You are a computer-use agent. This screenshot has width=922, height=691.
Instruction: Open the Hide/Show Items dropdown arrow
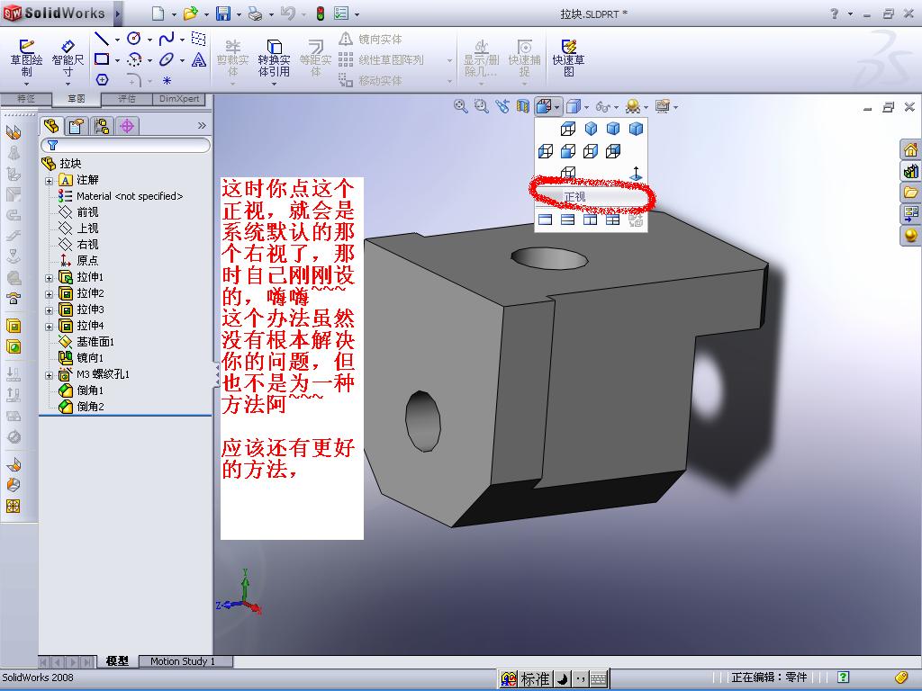point(616,108)
